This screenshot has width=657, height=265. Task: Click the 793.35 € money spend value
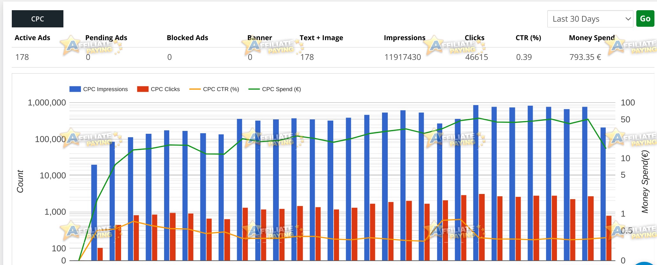(585, 57)
